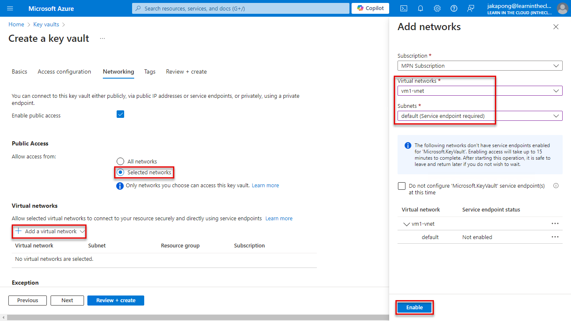The height and width of the screenshot is (321, 571).
Task: Select the Networking tab
Action: point(118,71)
